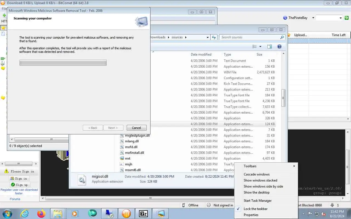The image size is (351, 219).
Task: Click BitComet Sign up button
Action: click(x=19, y=185)
